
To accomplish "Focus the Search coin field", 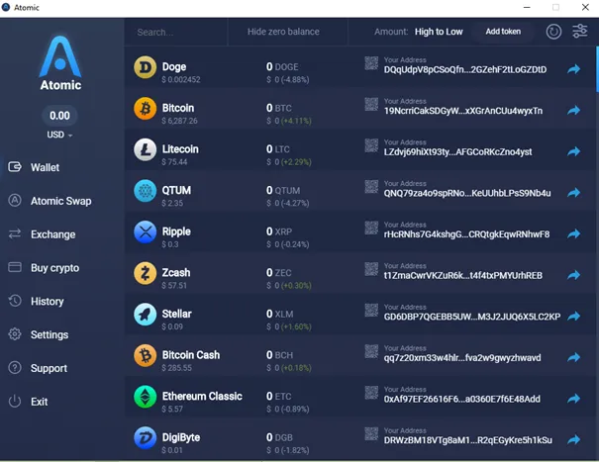I will coord(175,32).
